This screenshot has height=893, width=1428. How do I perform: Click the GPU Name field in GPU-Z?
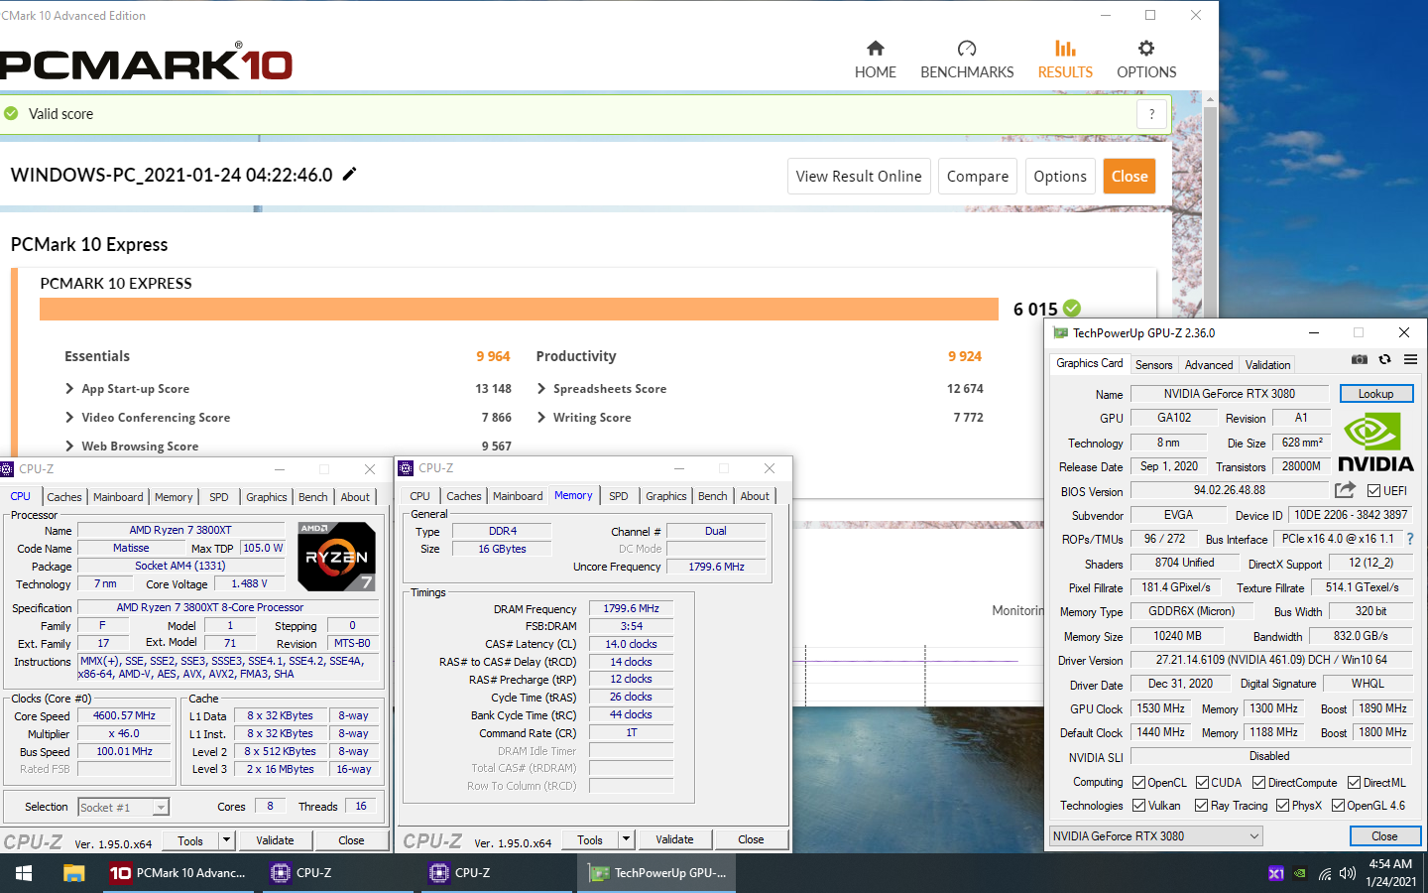[1229, 394]
